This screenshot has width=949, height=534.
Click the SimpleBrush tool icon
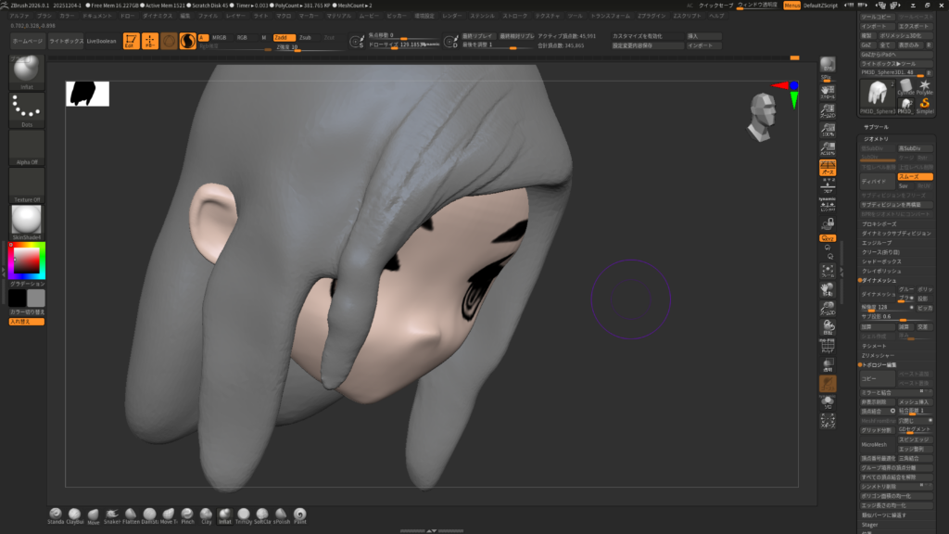[924, 105]
